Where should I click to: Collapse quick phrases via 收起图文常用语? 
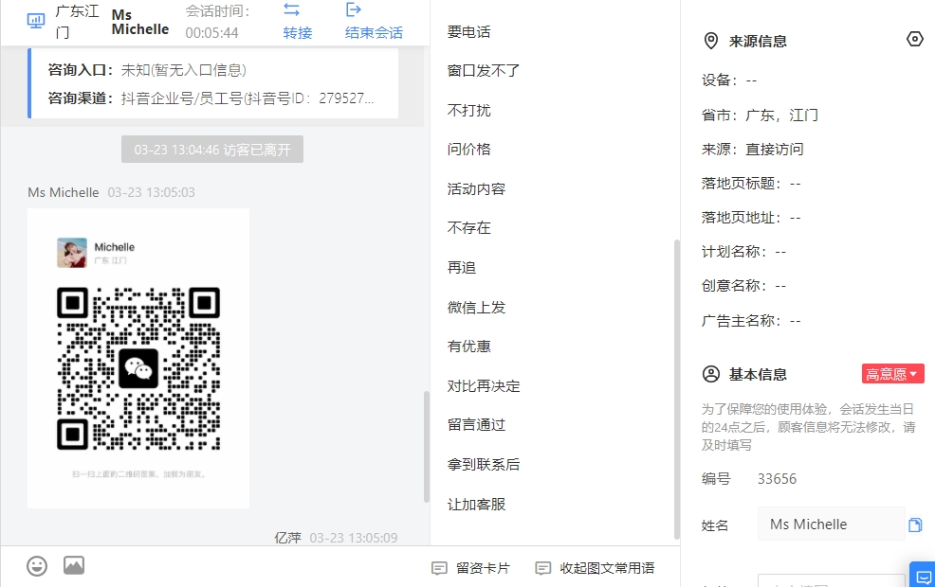point(596,569)
